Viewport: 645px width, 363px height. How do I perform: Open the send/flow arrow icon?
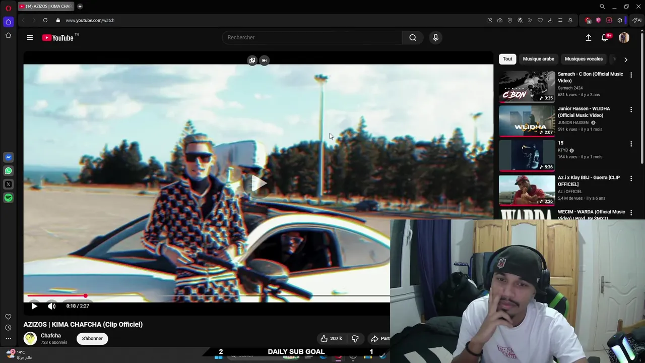[530, 20]
